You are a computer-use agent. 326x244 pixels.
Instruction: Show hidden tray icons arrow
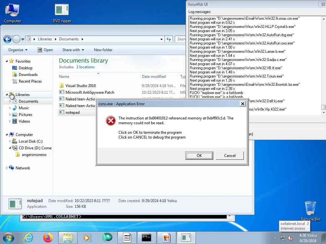[275, 238]
